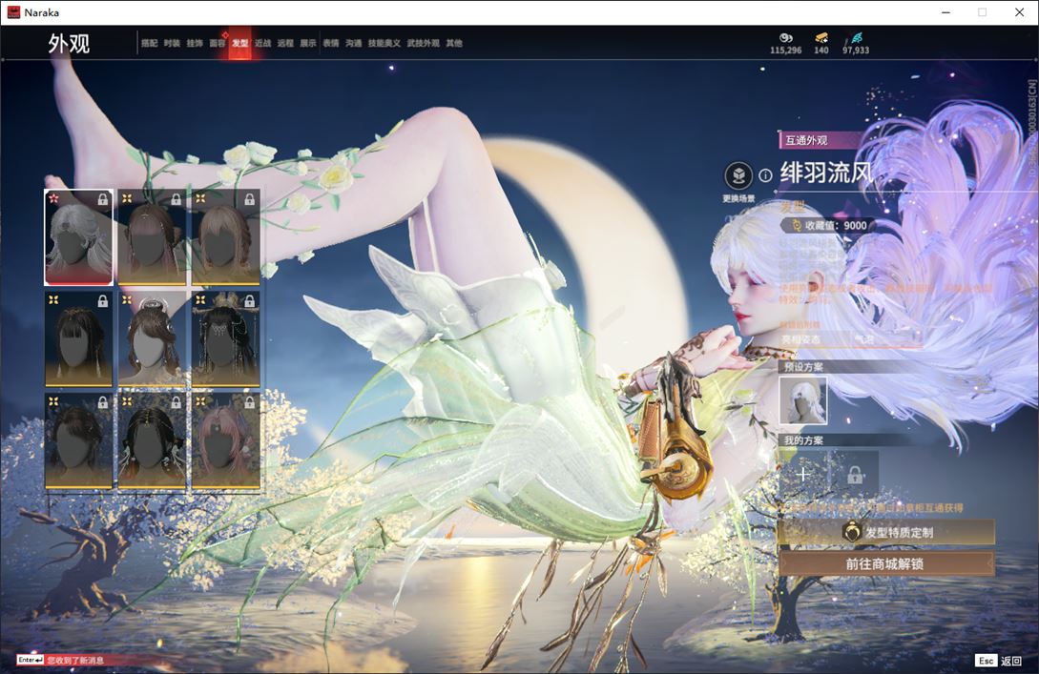Click the 外观 page title
This screenshot has width=1039, height=674.
coord(69,44)
